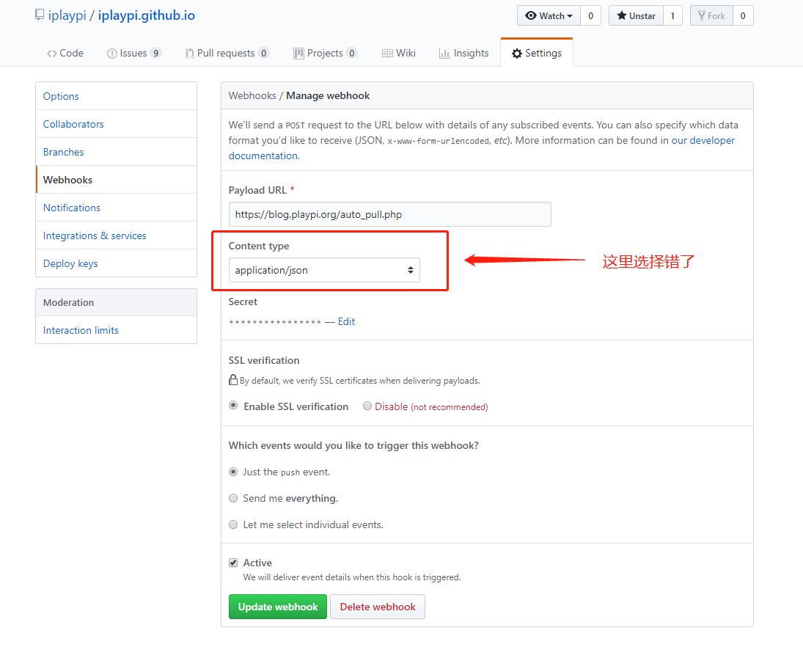803x647 pixels.
Task: Click the forks count 0
Action: [x=743, y=15]
